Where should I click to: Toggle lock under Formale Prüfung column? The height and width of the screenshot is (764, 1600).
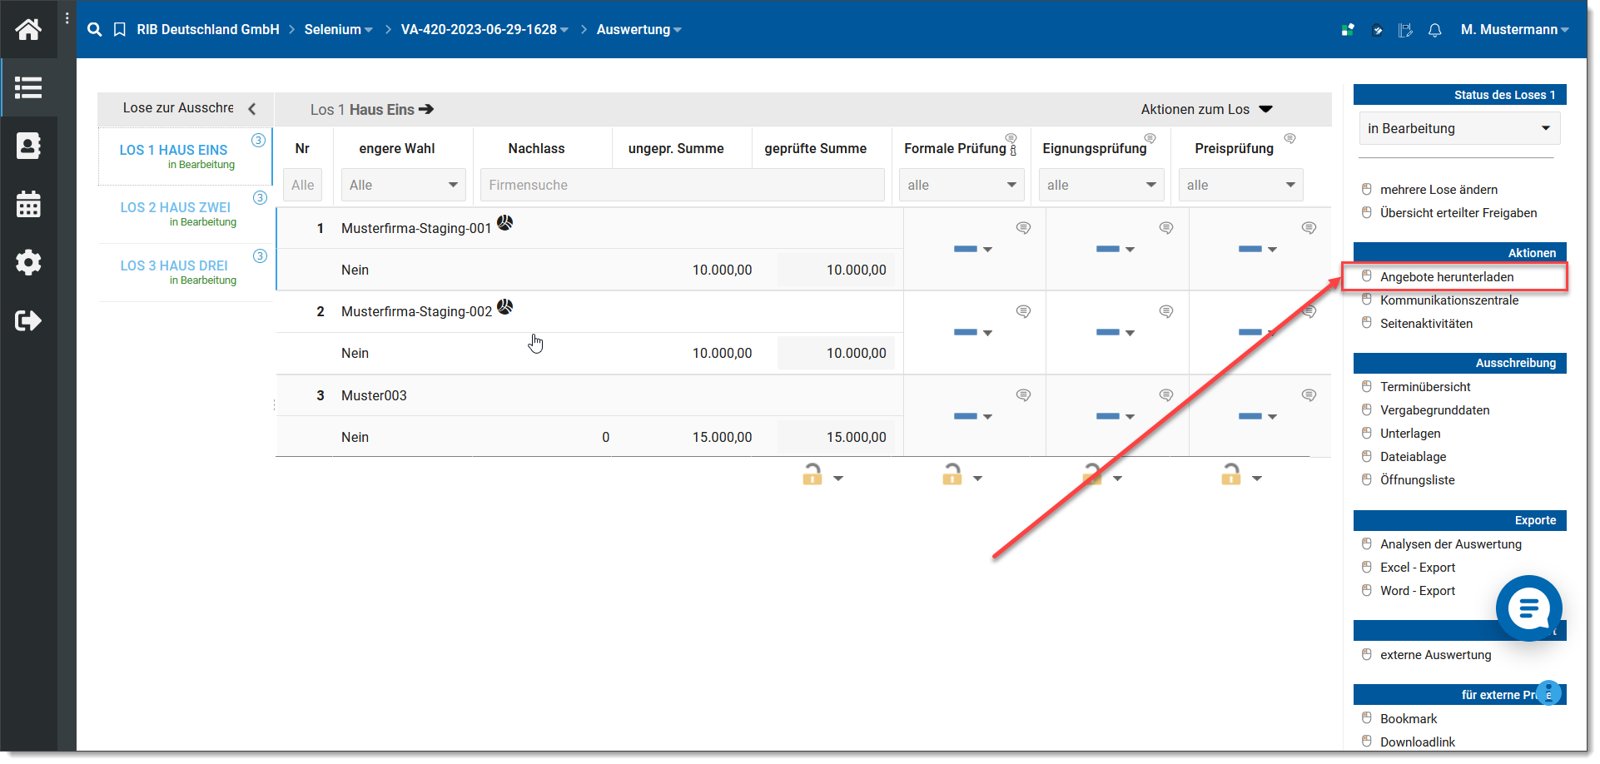pyautogui.click(x=952, y=474)
